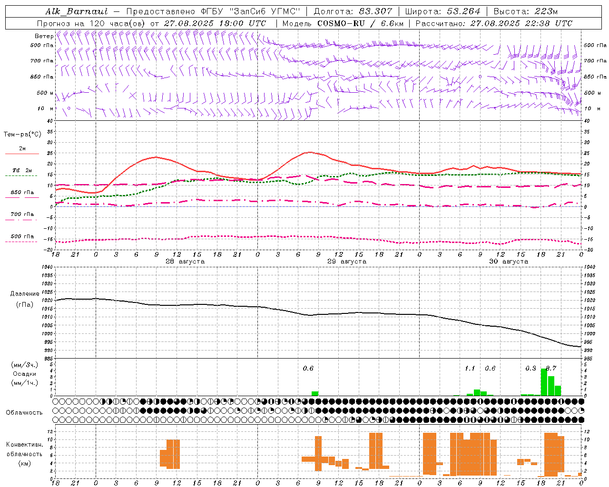This screenshot has width=609, height=487.
Task: Click the (мм/1ч.) units label
Action: coord(24,383)
